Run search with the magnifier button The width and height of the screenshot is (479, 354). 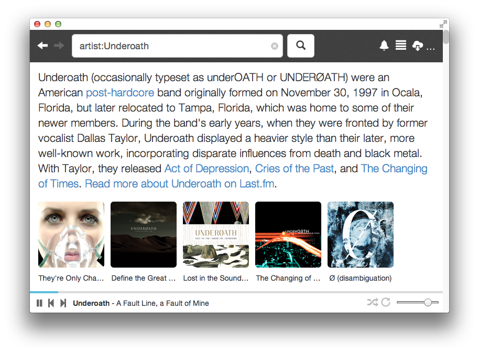pos(301,46)
